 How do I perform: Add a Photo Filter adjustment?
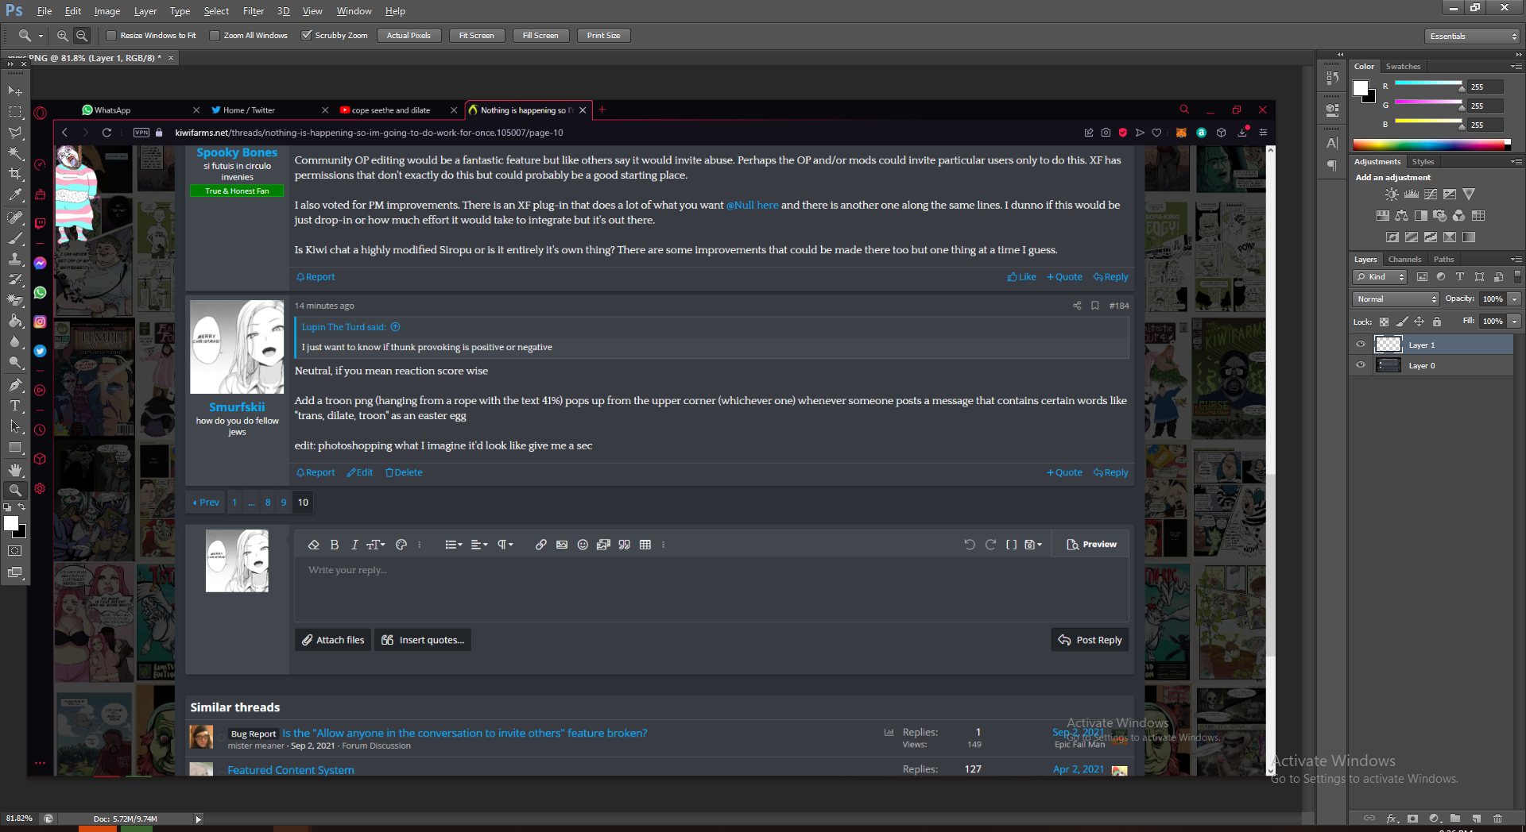[x=1440, y=215]
